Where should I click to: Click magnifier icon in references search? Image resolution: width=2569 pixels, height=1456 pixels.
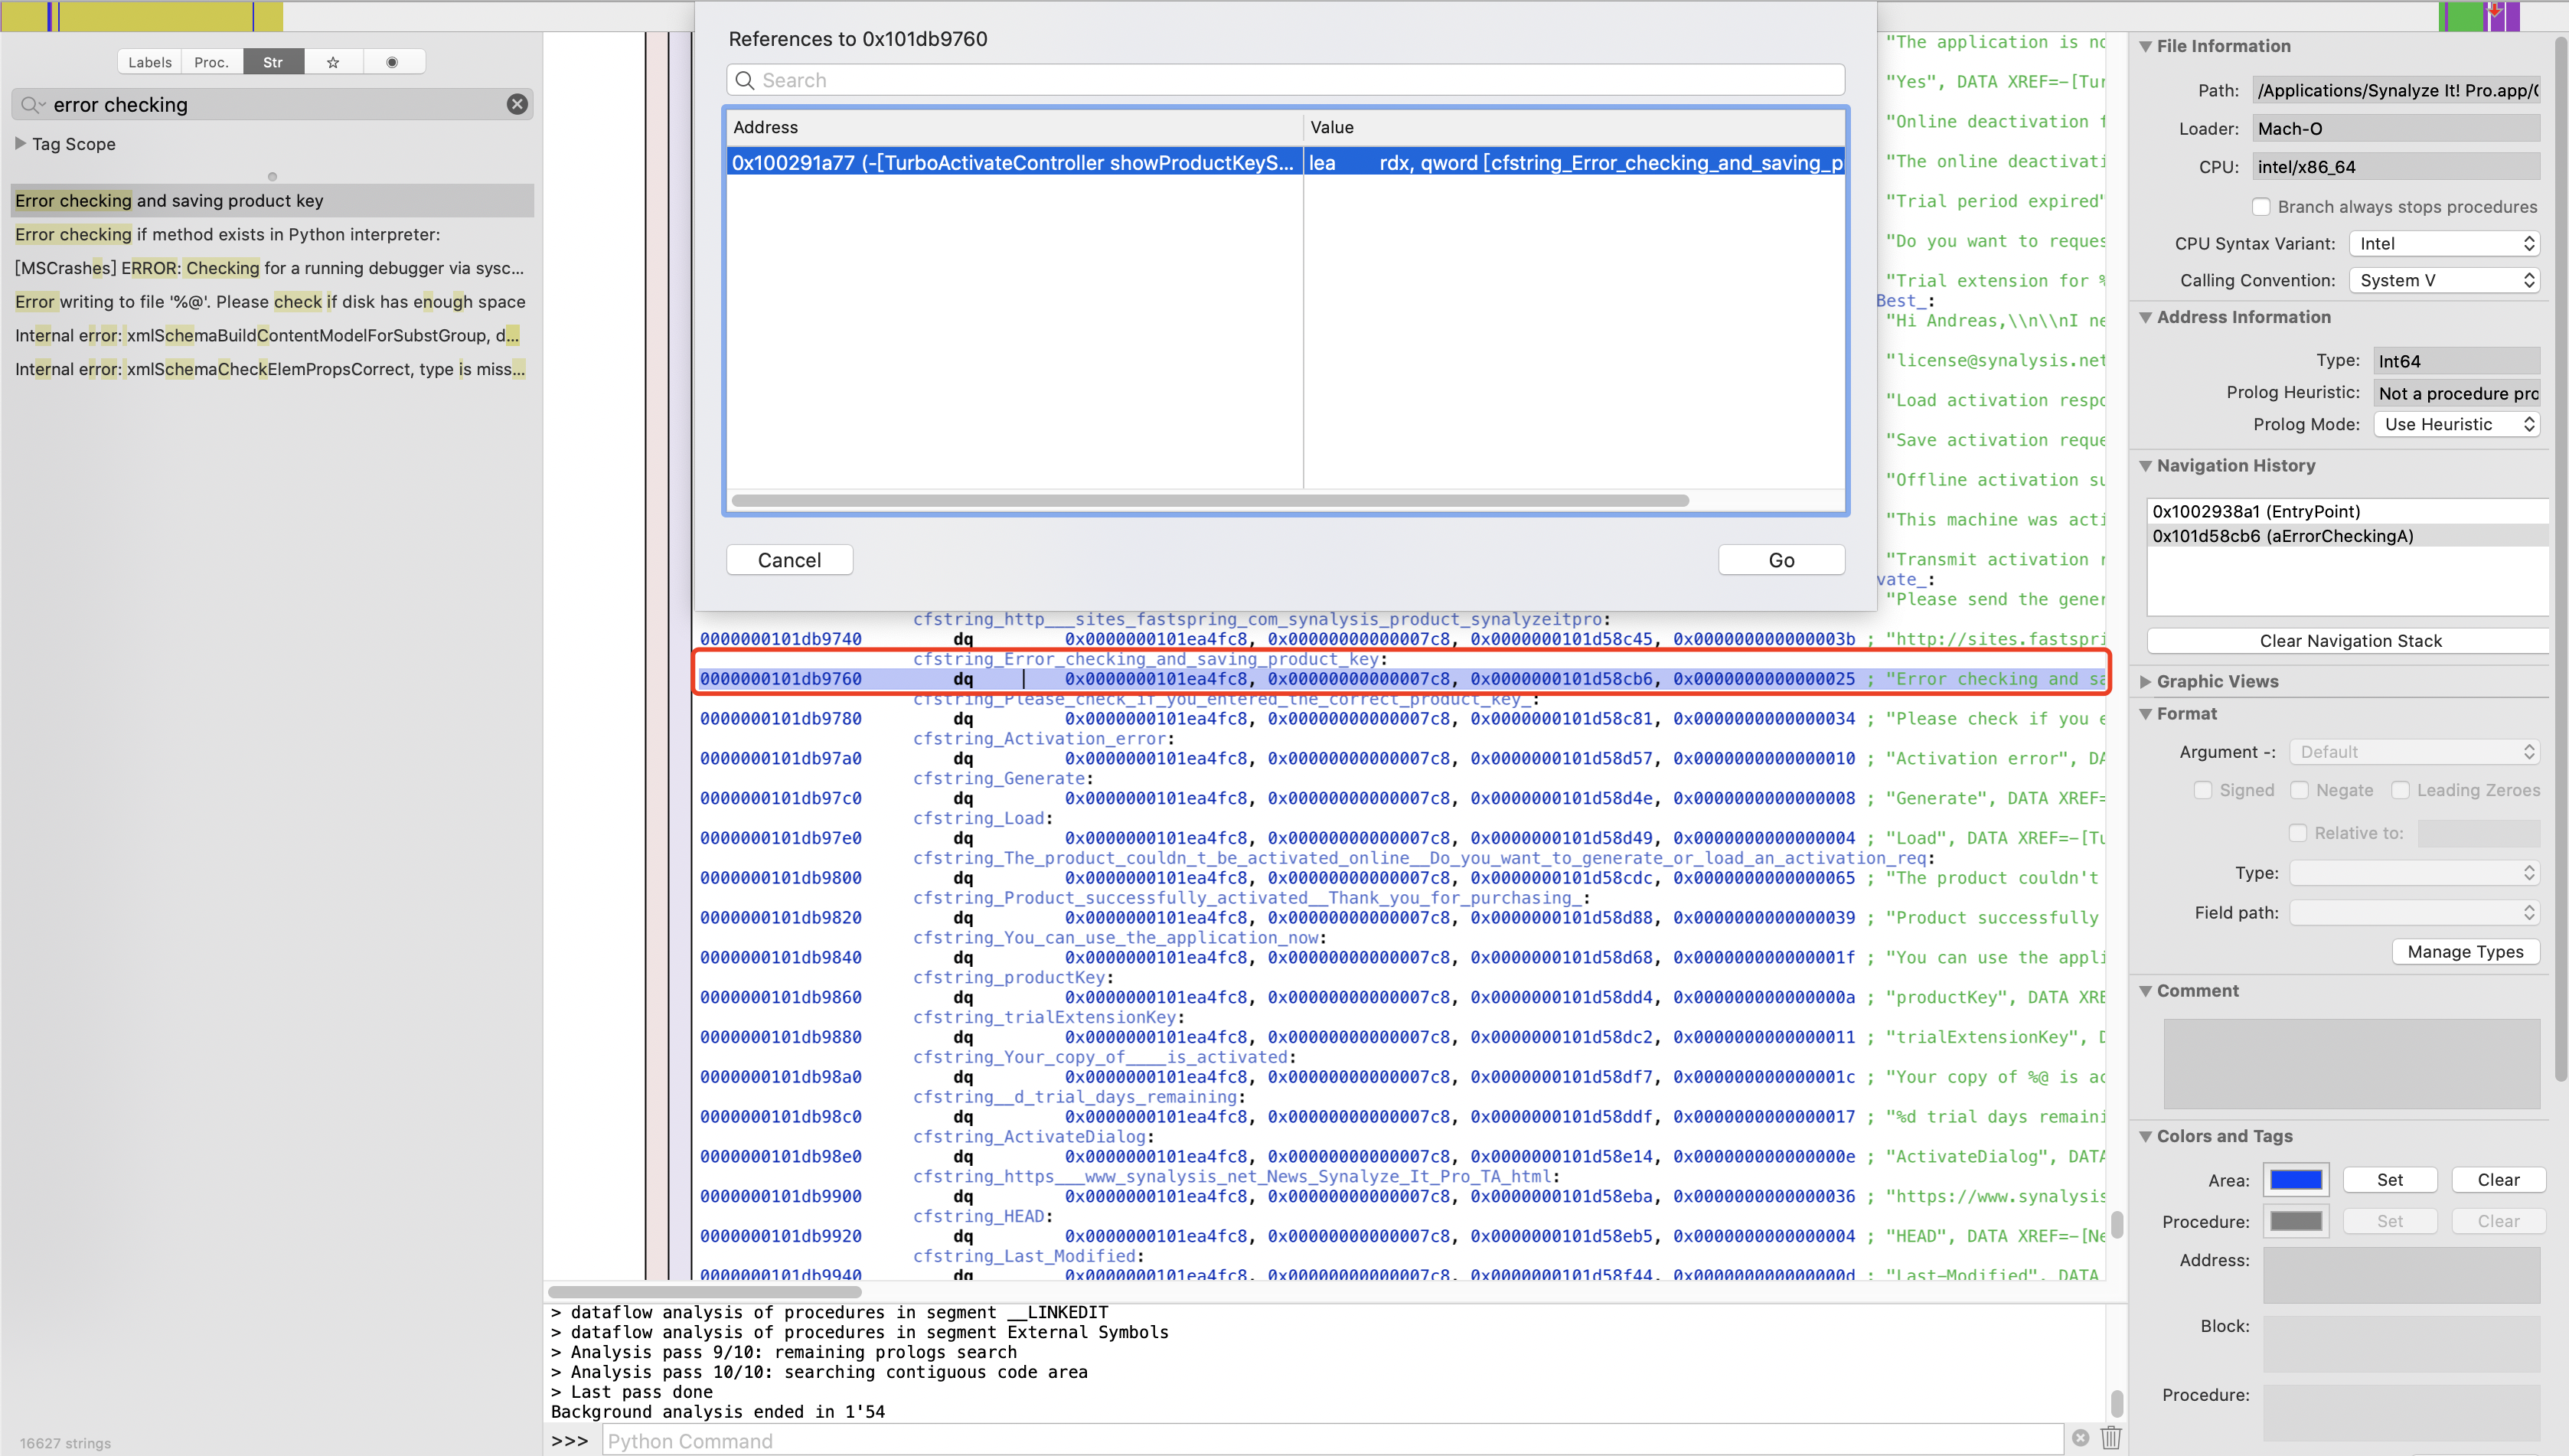pyautogui.click(x=745, y=80)
